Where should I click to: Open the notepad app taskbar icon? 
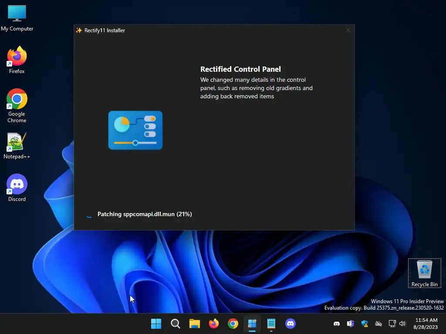click(271, 324)
